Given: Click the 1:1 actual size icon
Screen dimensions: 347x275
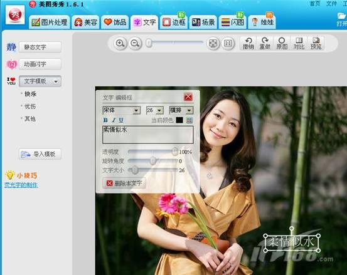Looking at the screenshot, I should pos(228,43).
